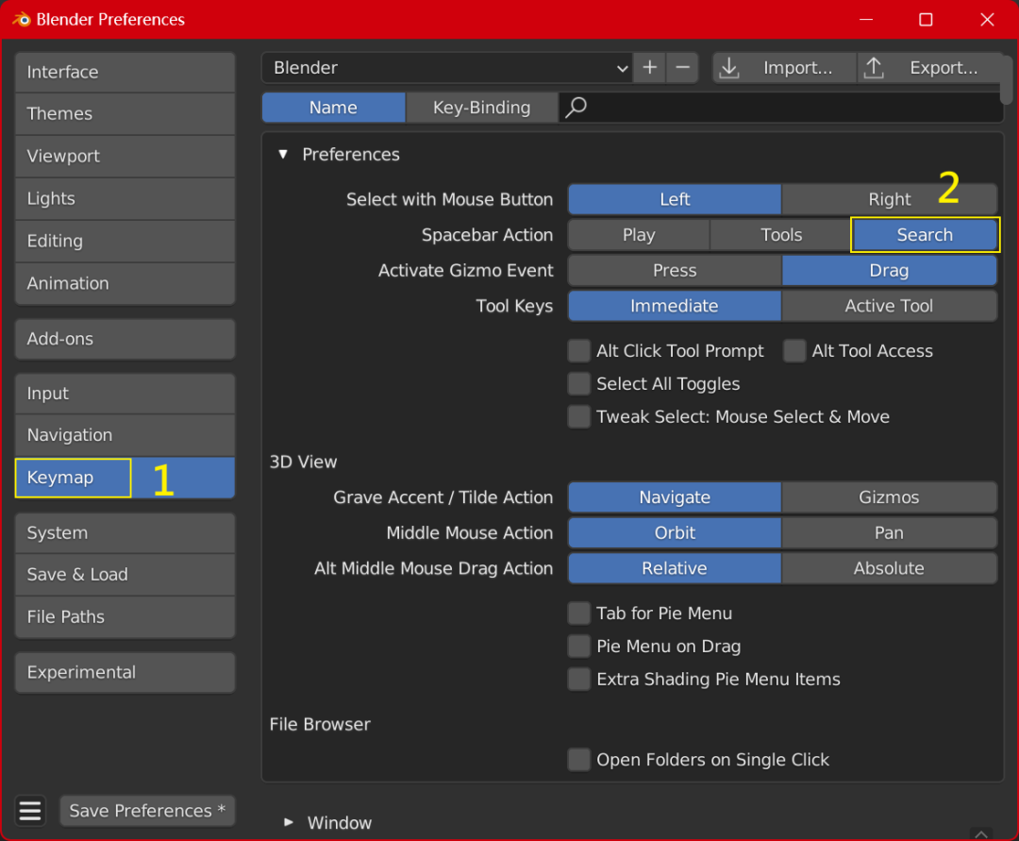
Task: Open the Blender keymap preset dropdown
Action: 447,68
